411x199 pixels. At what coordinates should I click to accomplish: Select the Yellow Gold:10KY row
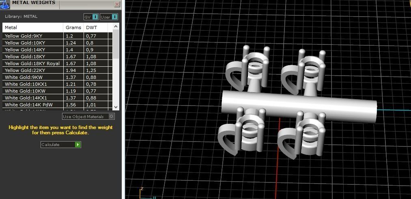coord(57,43)
